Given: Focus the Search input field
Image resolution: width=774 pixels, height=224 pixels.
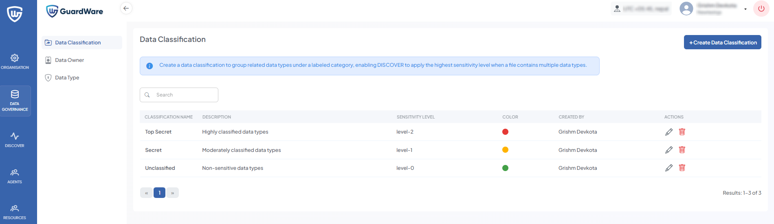Looking at the screenshot, I should 183,95.
